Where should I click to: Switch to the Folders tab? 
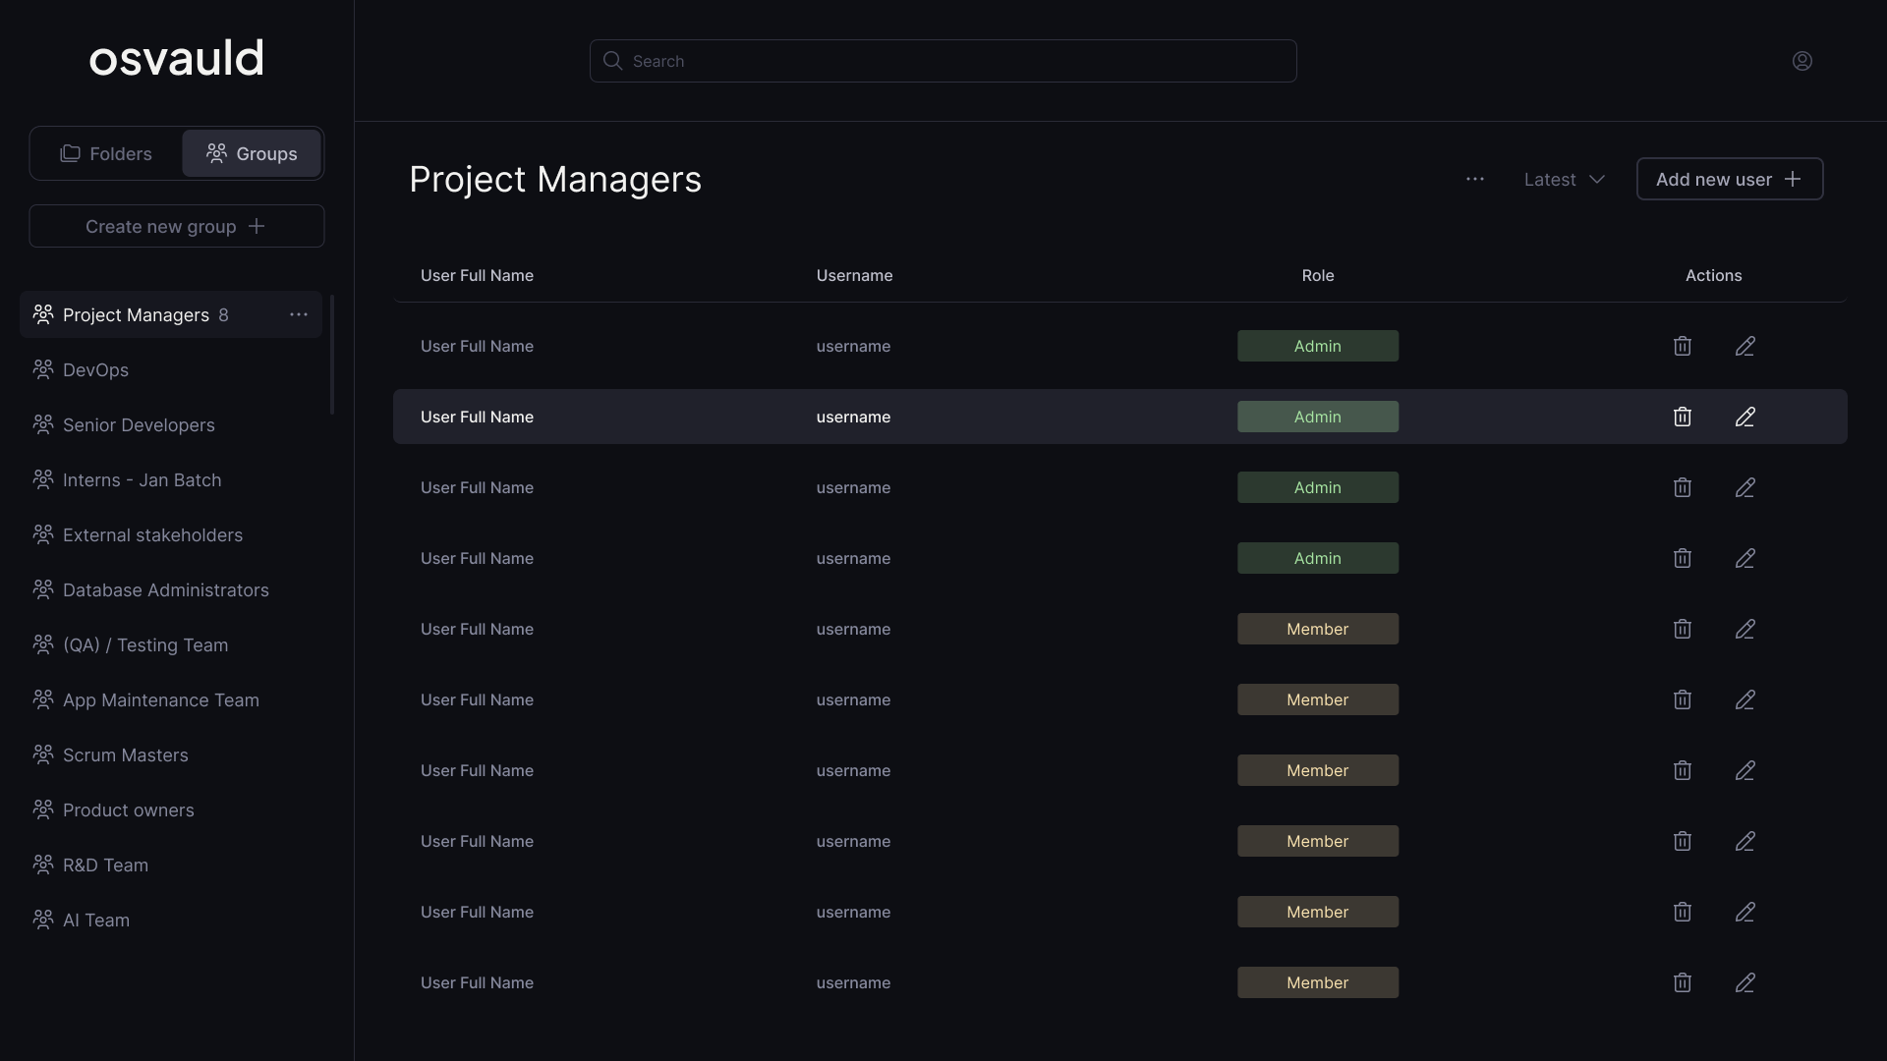106,153
